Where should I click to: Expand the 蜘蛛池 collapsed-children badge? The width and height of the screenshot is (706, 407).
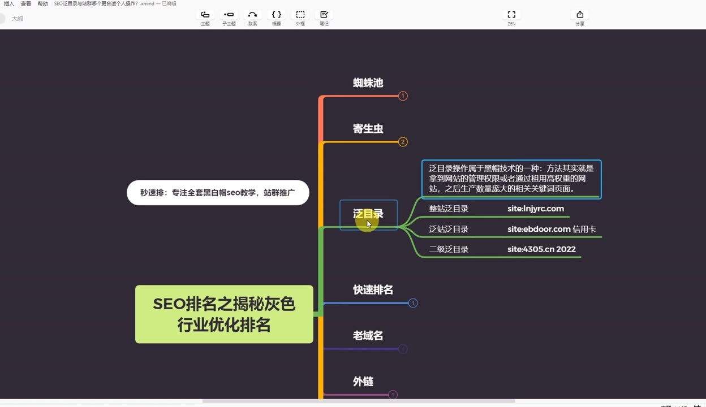pos(403,96)
